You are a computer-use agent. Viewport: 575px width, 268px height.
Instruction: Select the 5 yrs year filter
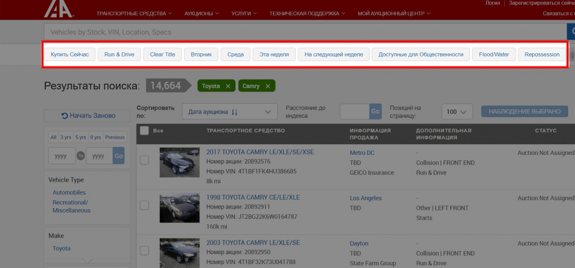[81, 137]
